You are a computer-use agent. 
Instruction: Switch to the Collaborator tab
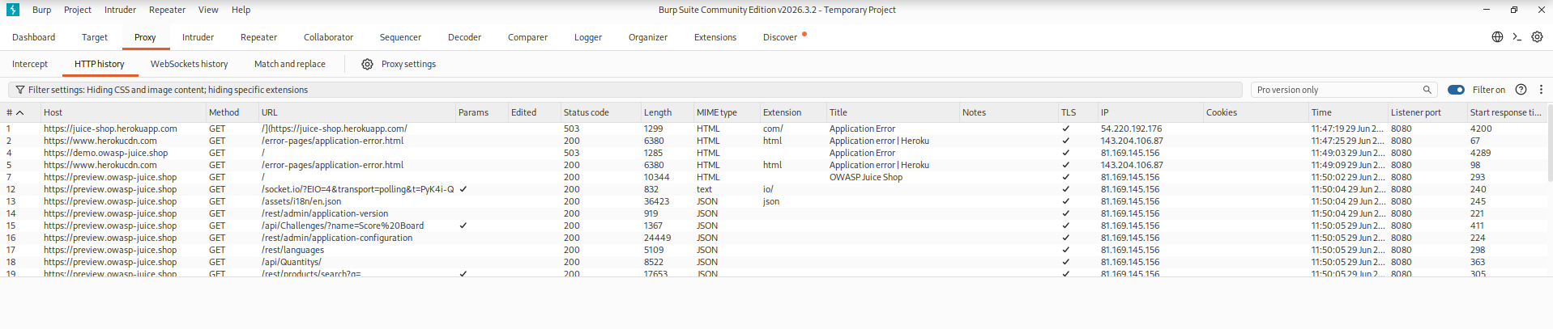(x=328, y=37)
